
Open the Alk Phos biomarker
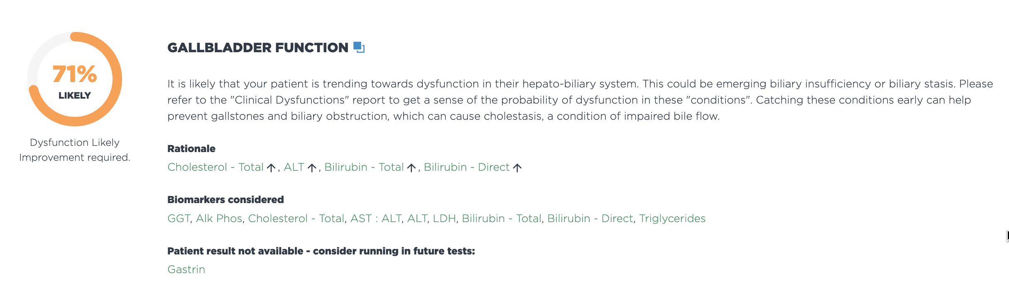click(219, 218)
